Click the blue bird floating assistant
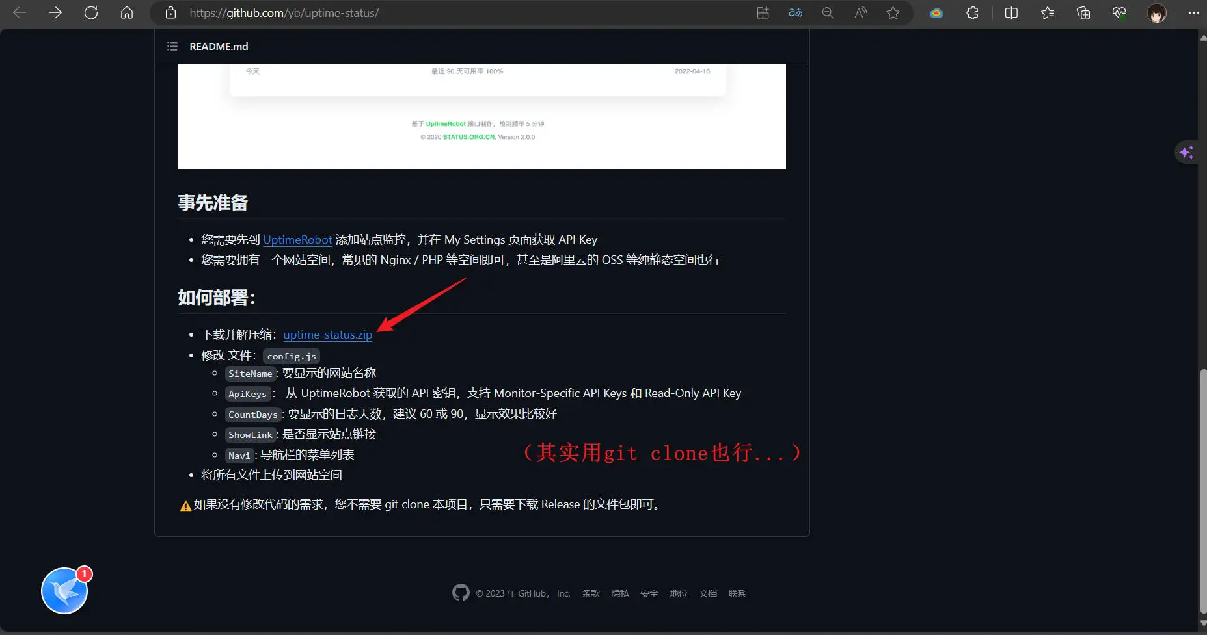Screen dimensions: 1207x635 (x=64, y=591)
